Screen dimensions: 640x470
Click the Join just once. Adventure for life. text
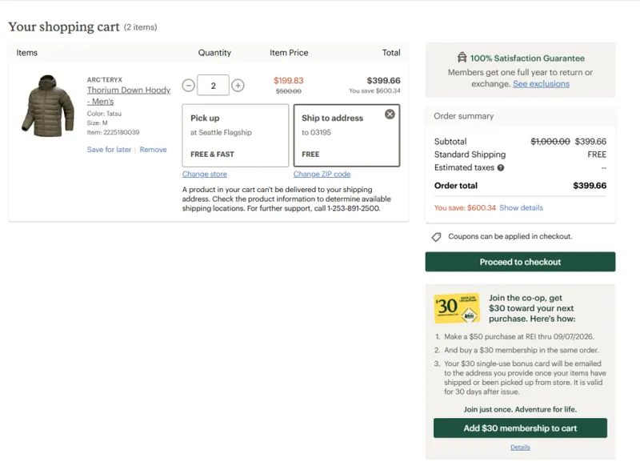[x=520, y=409]
